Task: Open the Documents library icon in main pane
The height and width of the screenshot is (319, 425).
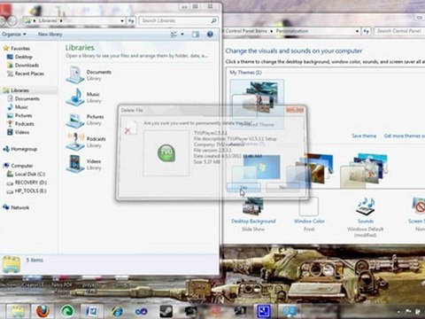Action: tap(75, 74)
